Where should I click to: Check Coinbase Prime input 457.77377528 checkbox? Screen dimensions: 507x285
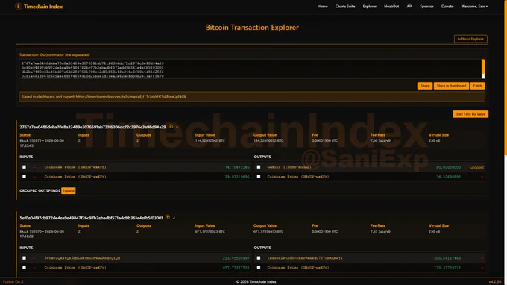coord(25,268)
